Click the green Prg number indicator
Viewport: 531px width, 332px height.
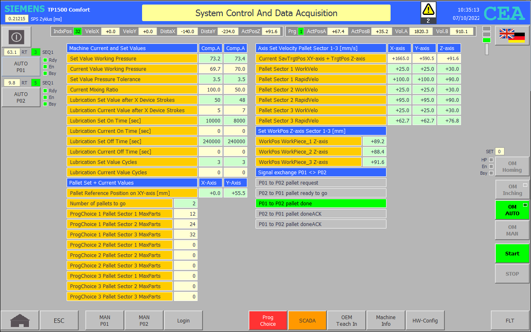301,31
